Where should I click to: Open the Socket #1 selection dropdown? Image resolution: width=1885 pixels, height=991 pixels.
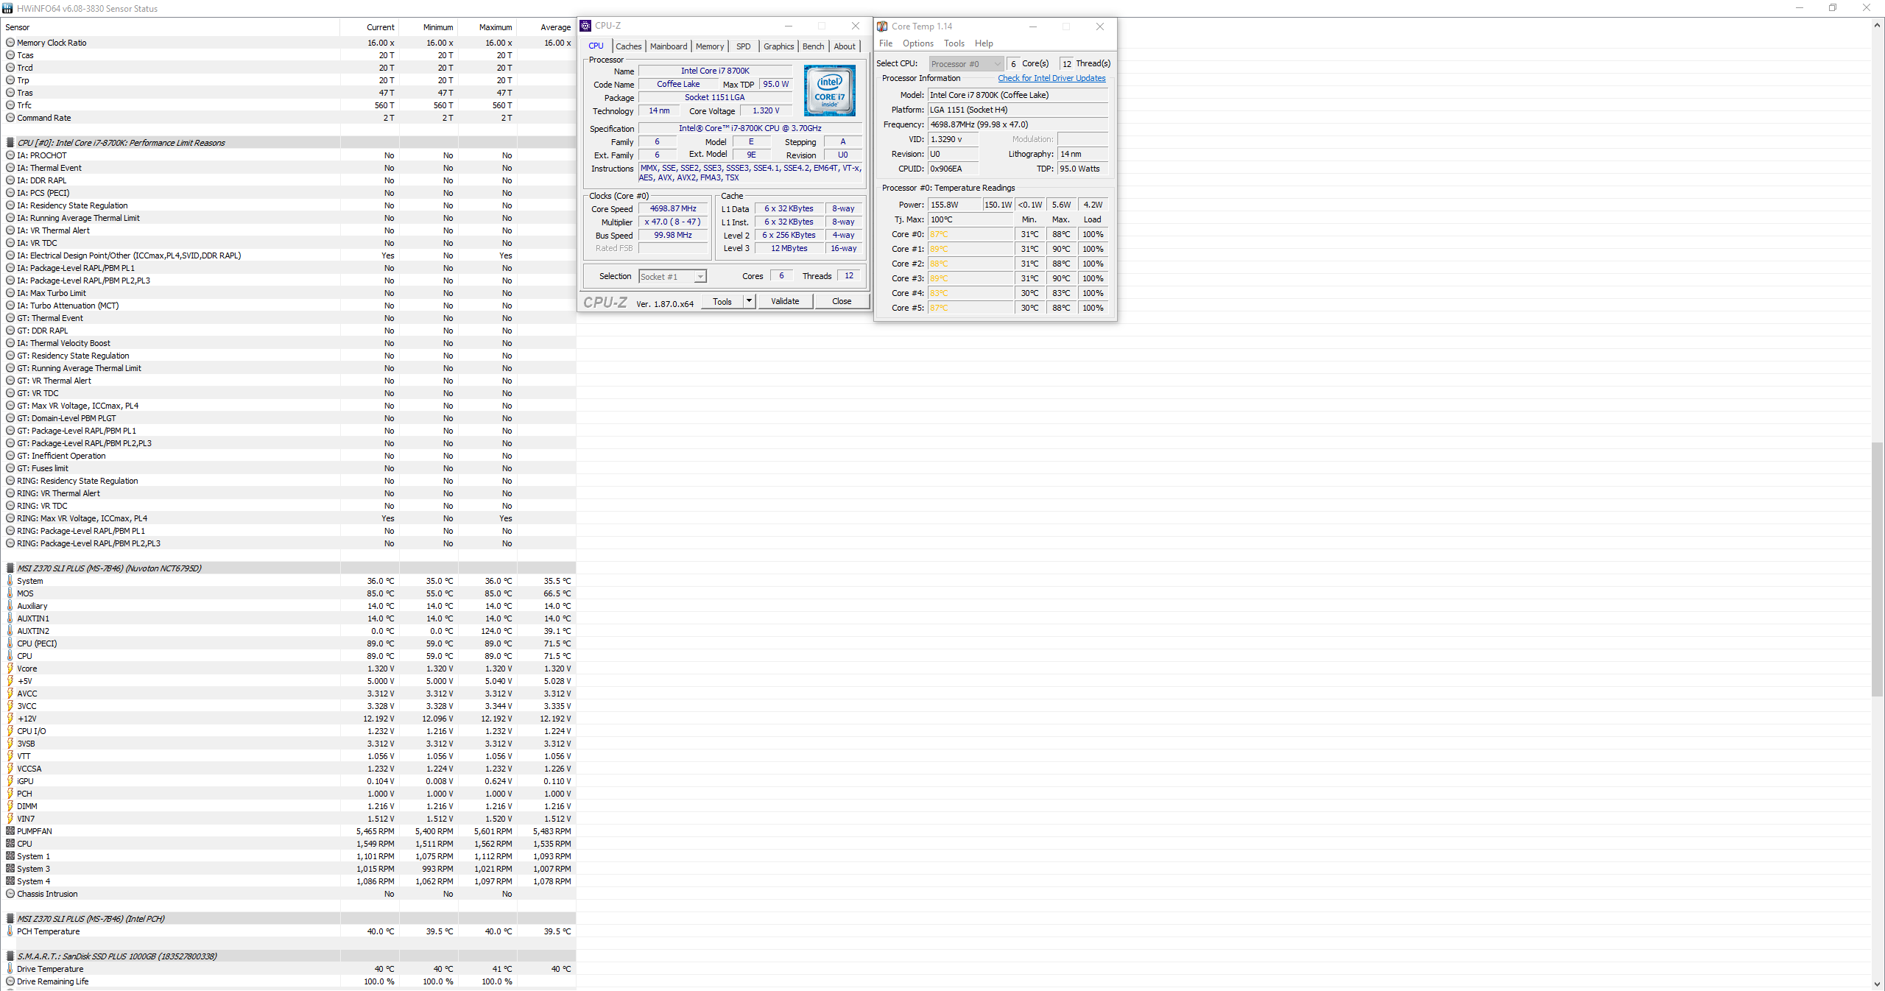point(700,277)
